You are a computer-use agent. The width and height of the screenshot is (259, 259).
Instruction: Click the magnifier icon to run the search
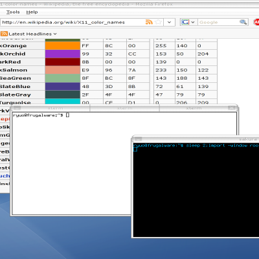(x=243, y=22)
